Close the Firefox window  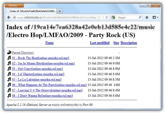pyautogui.click(x=156, y=6)
